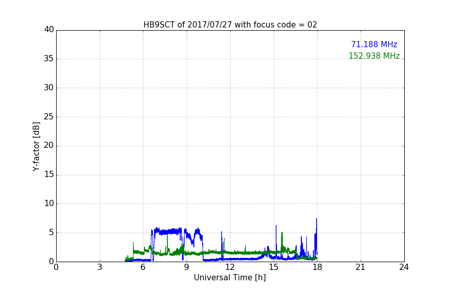Click the x-axis tick label "12"

tap(230, 267)
